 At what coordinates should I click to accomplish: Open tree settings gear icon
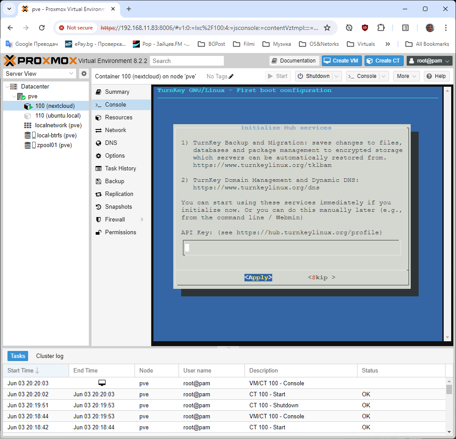pyautogui.click(x=84, y=74)
